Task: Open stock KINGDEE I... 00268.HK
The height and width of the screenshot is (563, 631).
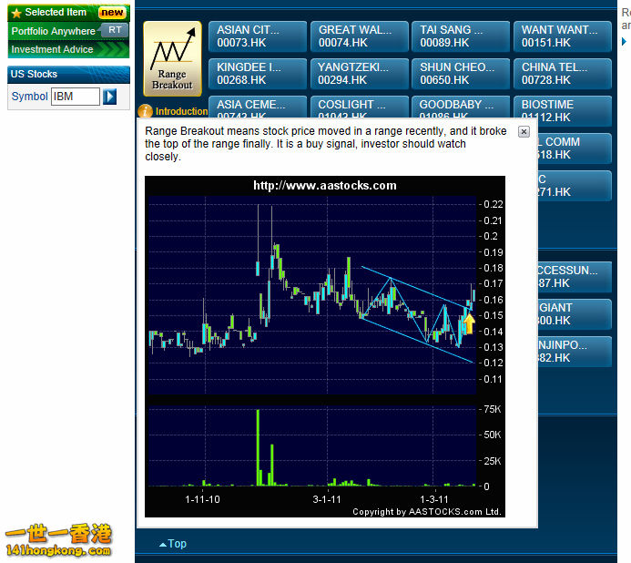Action: click(258, 74)
